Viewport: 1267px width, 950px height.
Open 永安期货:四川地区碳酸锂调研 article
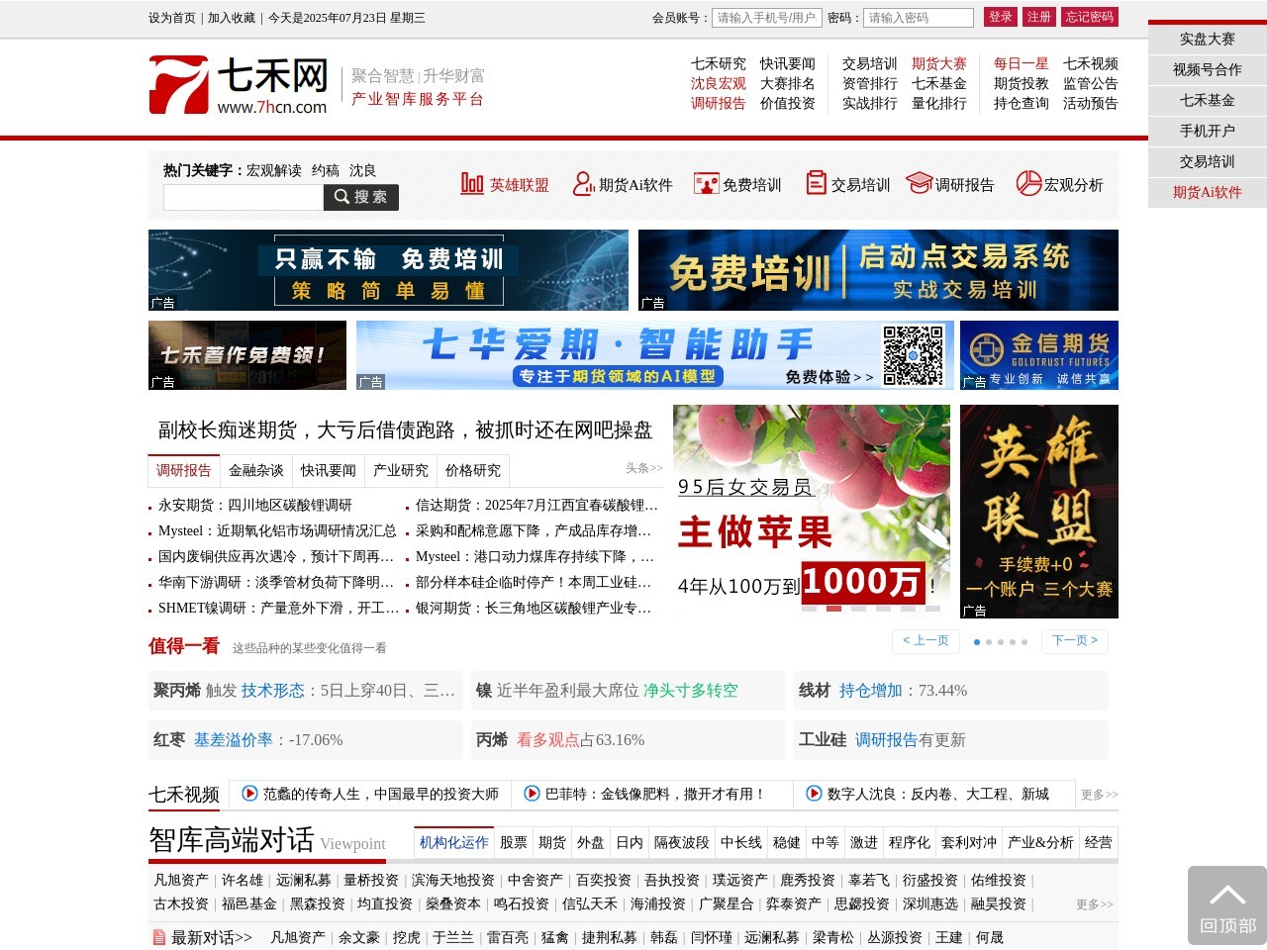[x=255, y=506]
